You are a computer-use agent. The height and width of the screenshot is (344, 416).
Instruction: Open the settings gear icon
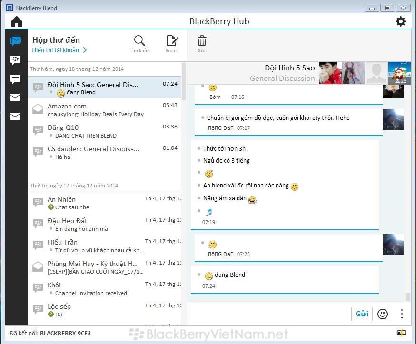[401, 21]
